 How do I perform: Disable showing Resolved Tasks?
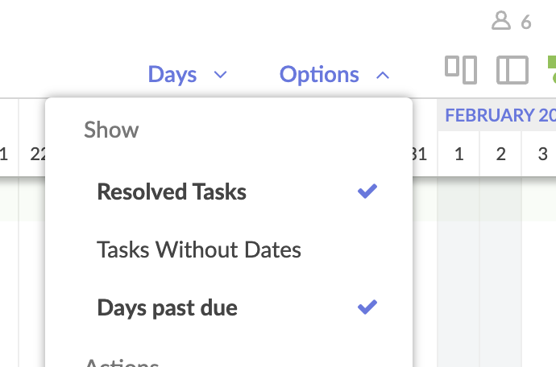point(172,192)
